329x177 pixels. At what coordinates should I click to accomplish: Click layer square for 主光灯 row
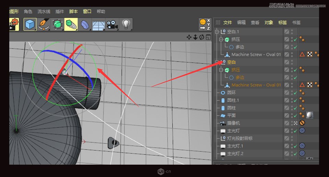(x=287, y=130)
